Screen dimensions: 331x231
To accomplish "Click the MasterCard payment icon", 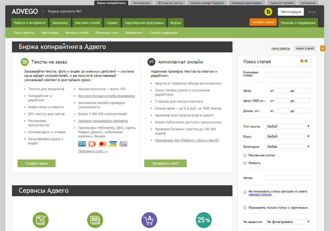I will point(103,144).
